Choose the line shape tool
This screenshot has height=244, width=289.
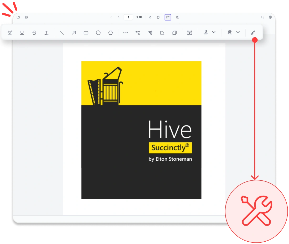pyautogui.click(x=61, y=33)
